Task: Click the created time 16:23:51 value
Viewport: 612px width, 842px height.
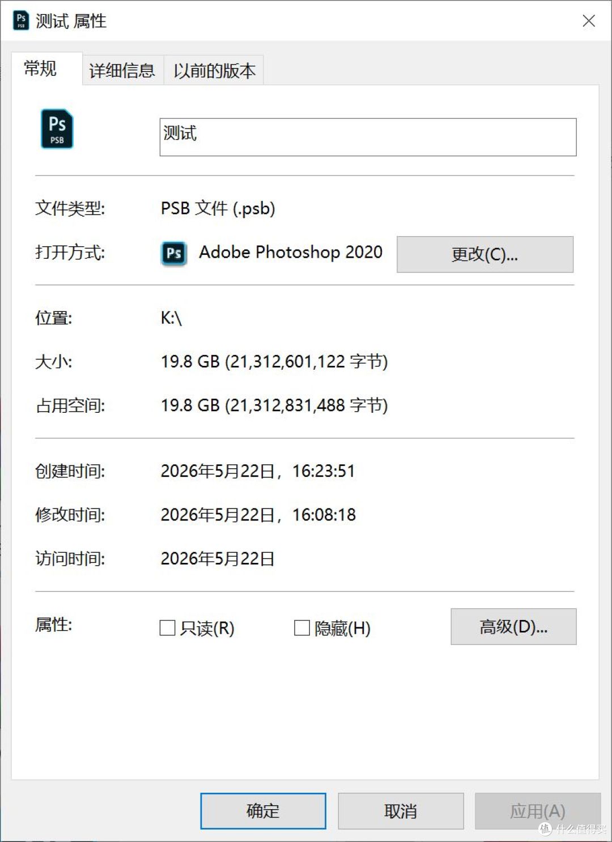Action: pyautogui.click(x=324, y=471)
